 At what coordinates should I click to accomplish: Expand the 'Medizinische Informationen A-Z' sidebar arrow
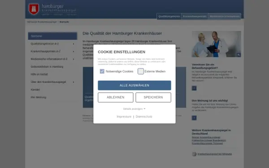point(74,59)
